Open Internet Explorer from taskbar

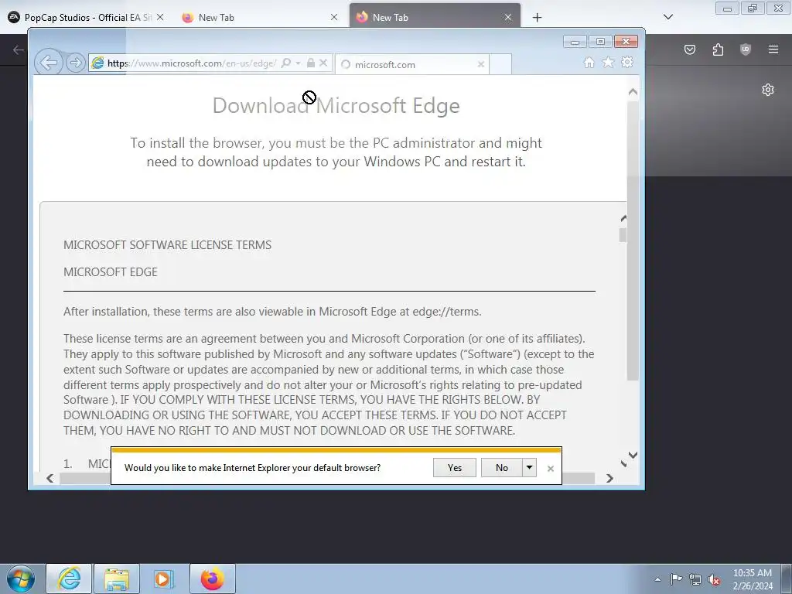(x=69, y=579)
